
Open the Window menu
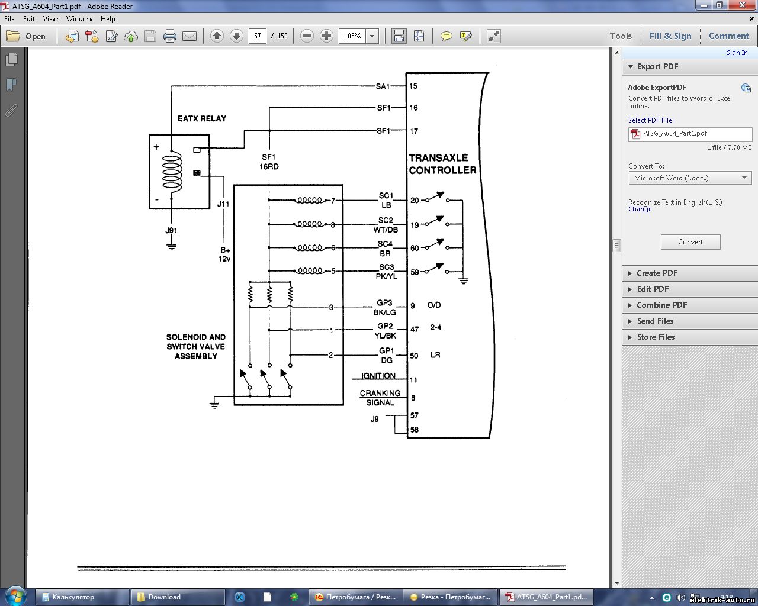point(79,19)
